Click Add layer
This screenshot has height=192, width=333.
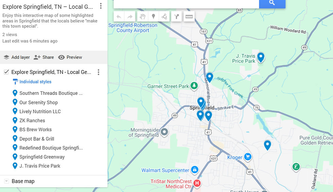tap(17, 57)
